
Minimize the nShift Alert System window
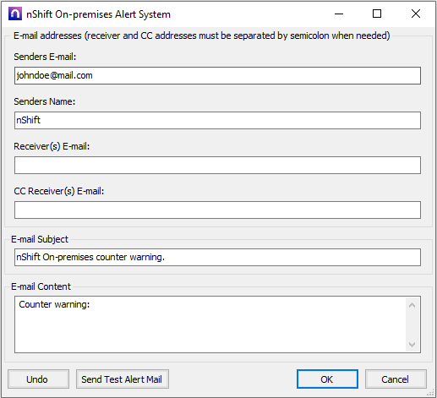pyautogui.click(x=339, y=14)
